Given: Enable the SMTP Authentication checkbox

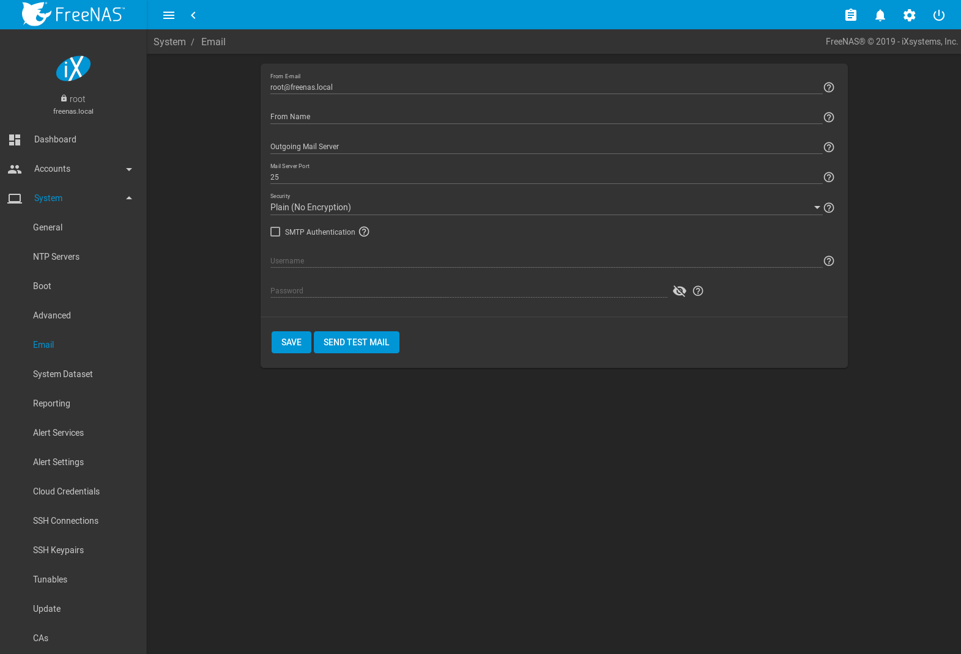Looking at the screenshot, I should coord(275,232).
